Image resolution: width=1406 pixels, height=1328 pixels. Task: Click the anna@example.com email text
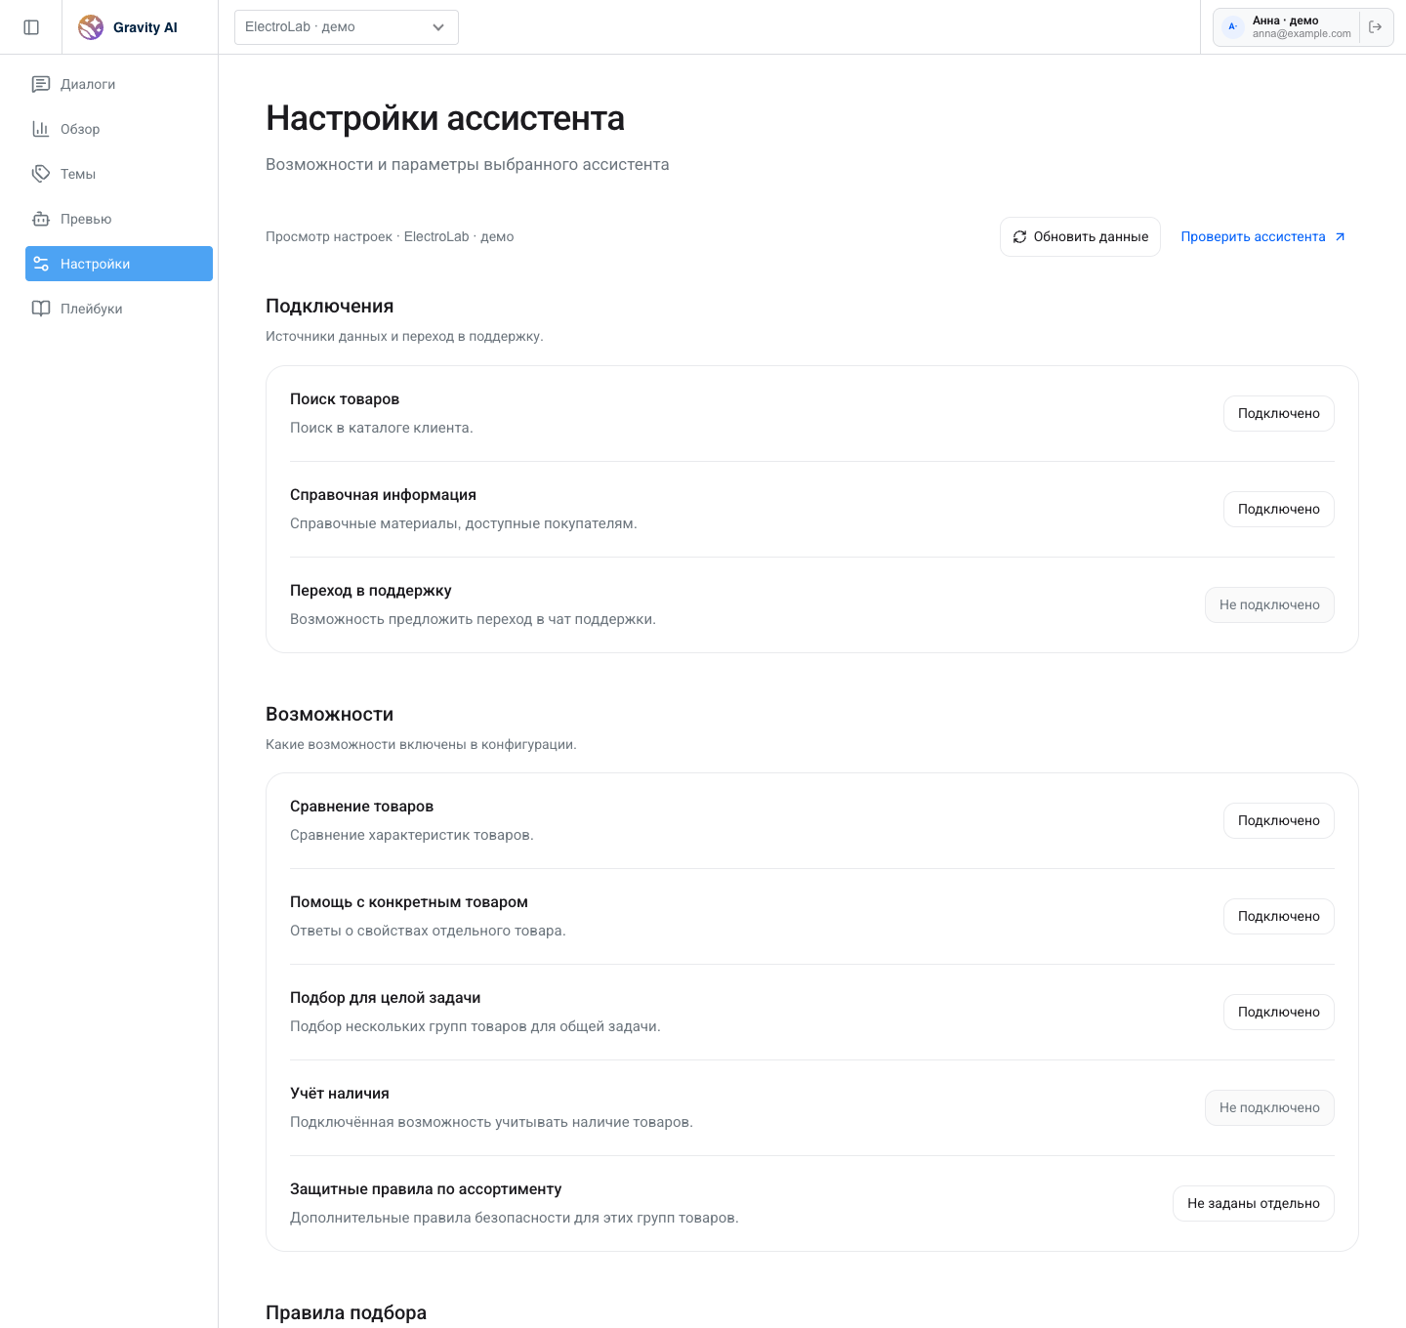[1302, 34]
